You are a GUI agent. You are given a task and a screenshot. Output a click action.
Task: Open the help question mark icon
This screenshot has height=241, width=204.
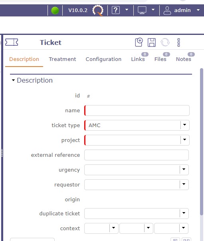116,10
